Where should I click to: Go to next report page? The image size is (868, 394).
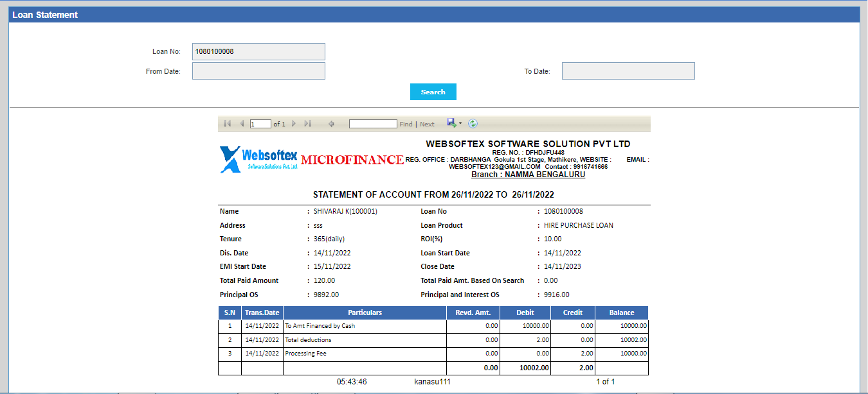294,124
